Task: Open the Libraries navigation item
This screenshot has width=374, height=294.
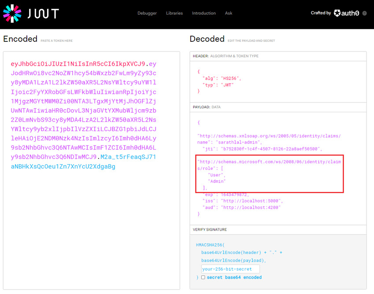Action: tap(174, 13)
